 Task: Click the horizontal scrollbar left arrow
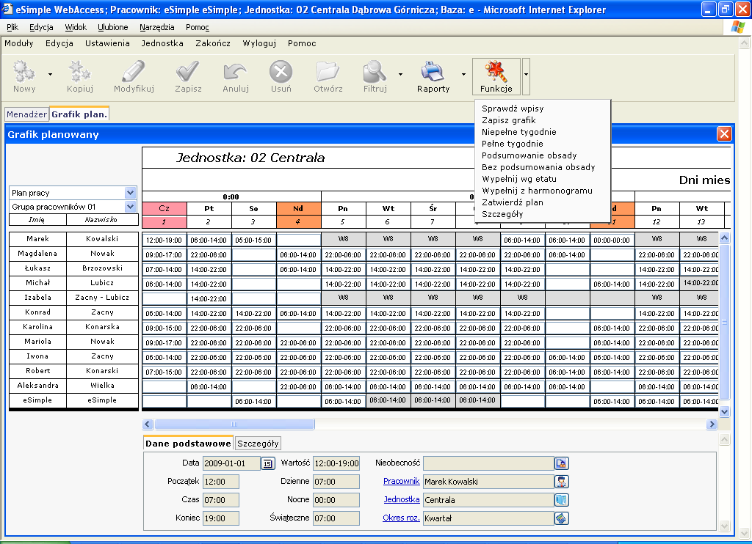point(148,424)
